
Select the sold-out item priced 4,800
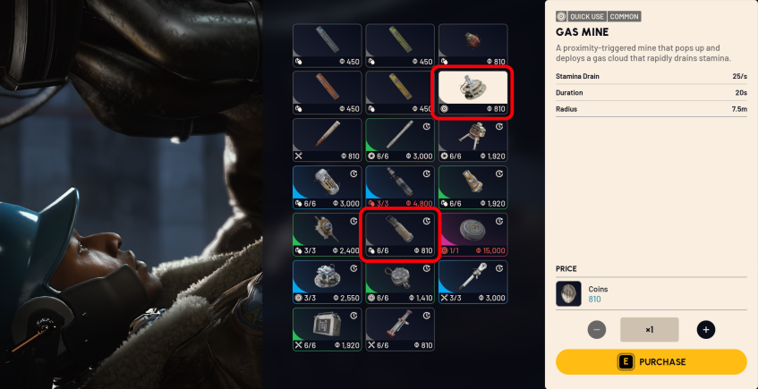400,188
